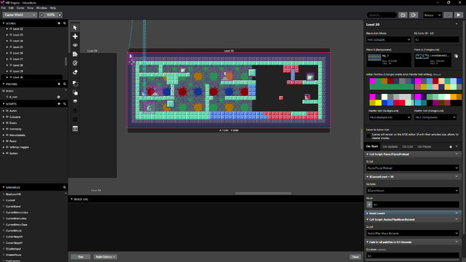Click the overlapping squares layer tool

point(75,84)
